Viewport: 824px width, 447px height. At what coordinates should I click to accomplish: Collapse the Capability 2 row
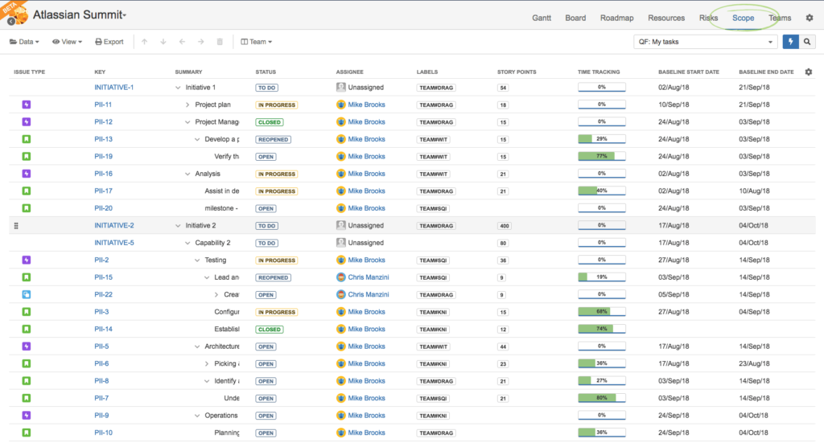click(x=187, y=244)
